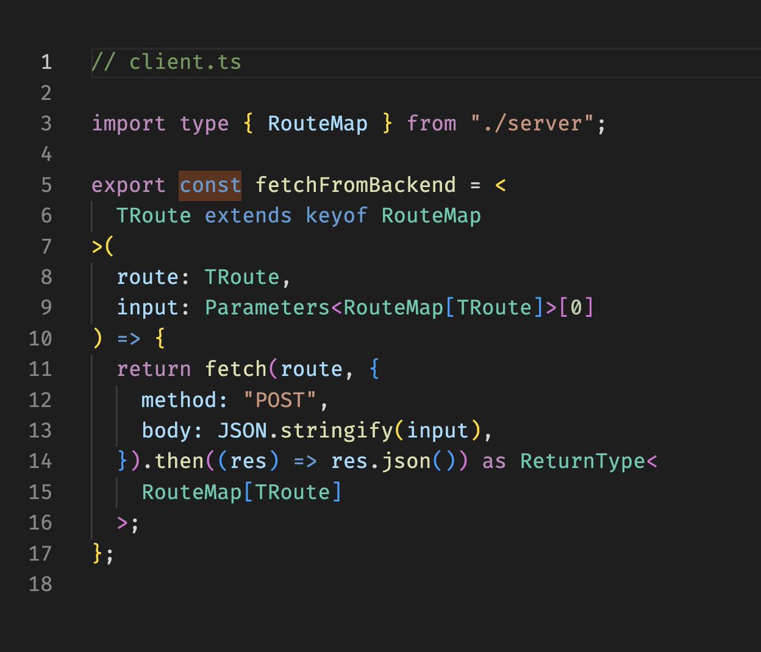Click the 'return' keyword on line 11
This screenshot has width=761, height=652.
pyautogui.click(x=154, y=369)
